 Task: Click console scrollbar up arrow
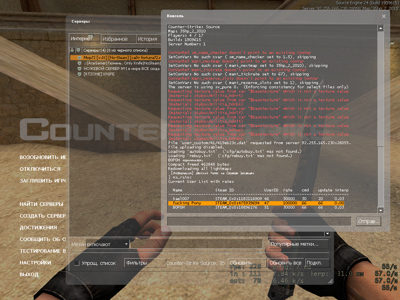point(380,28)
